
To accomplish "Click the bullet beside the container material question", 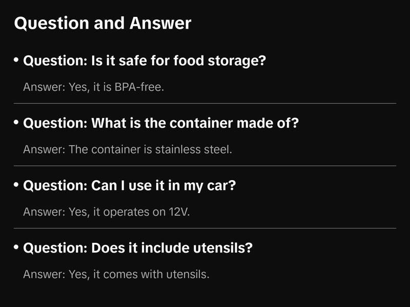I will (16, 123).
